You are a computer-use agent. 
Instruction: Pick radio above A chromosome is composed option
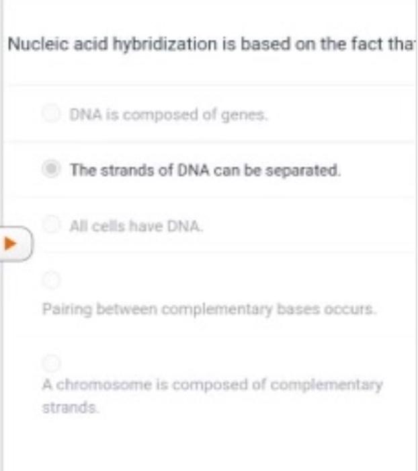pos(51,363)
